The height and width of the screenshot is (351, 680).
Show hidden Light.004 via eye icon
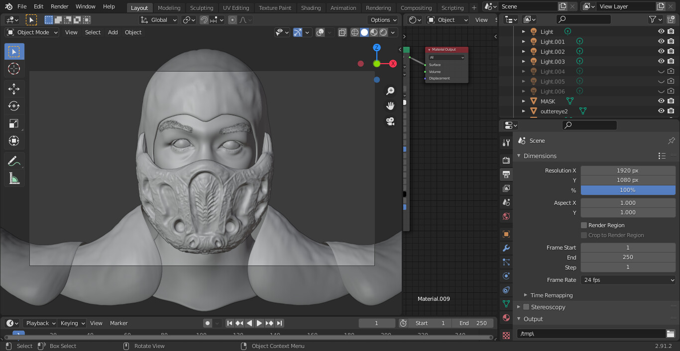coord(661,71)
